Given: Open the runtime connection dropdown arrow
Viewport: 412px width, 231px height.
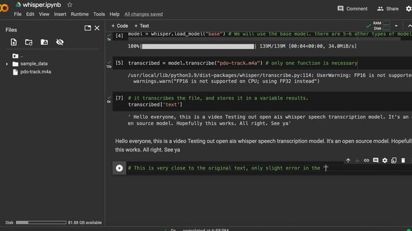Looking at the screenshot, I should [x=397, y=26].
